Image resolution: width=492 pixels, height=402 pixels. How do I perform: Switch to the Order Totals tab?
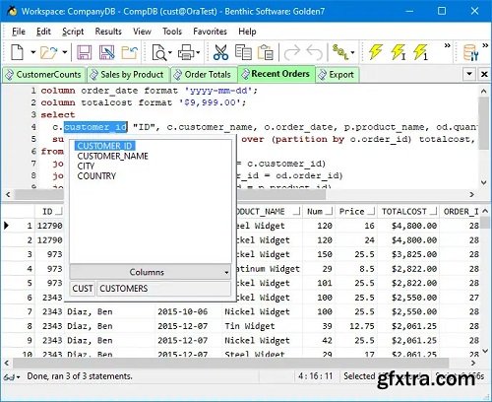[203, 75]
